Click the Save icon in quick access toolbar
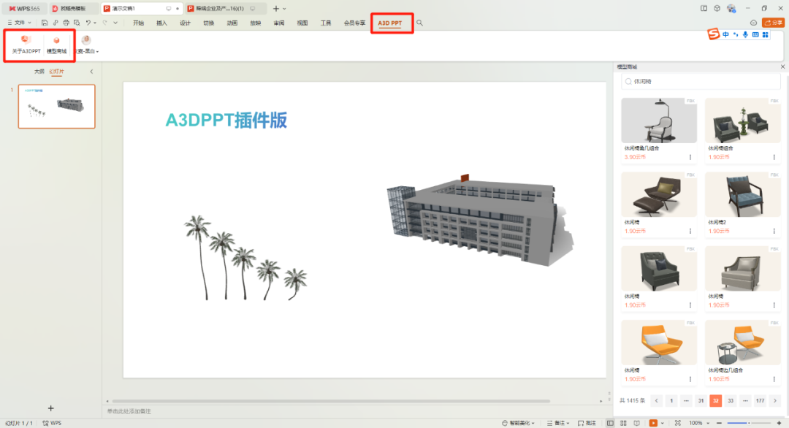 point(45,23)
